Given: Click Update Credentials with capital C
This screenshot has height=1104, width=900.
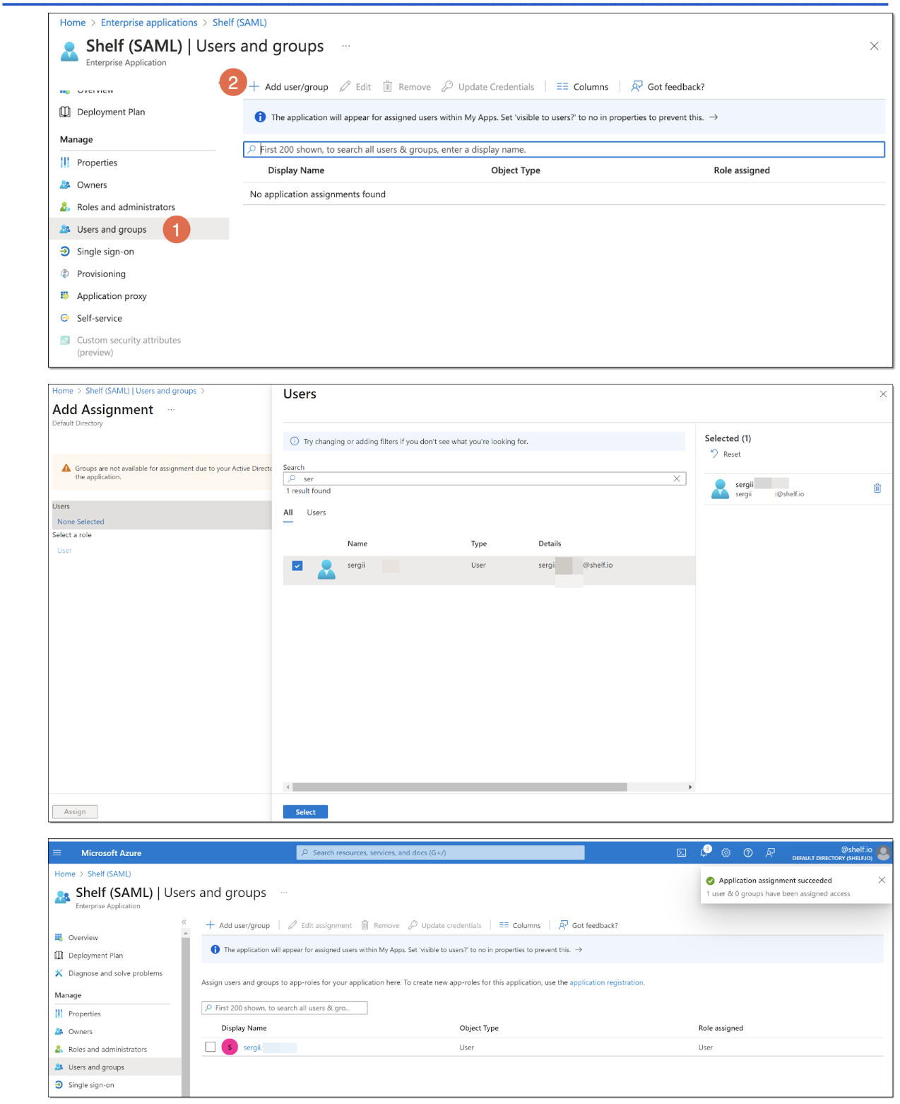Looking at the screenshot, I should (488, 87).
